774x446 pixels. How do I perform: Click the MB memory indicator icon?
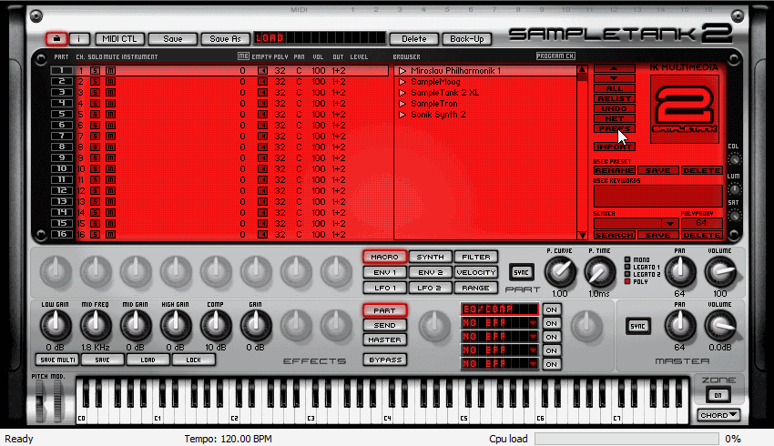[x=243, y=56]
